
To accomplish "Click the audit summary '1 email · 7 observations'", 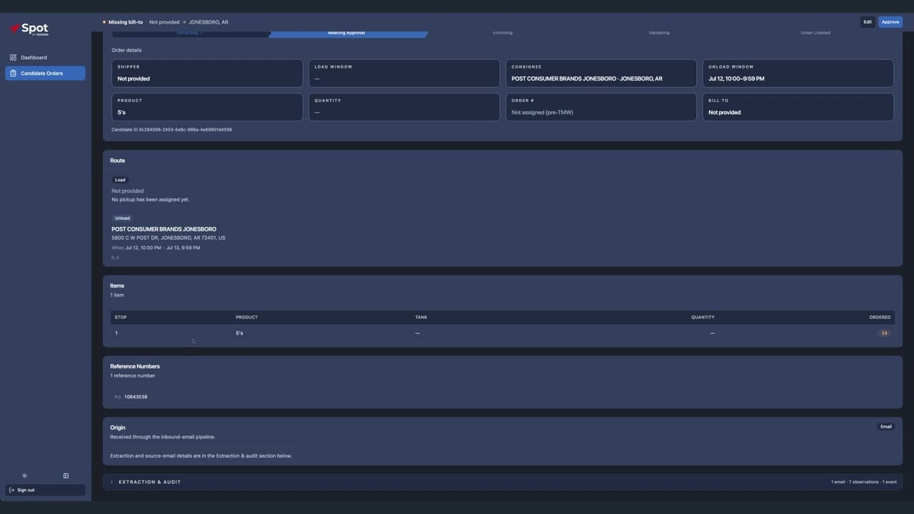I will click(864, 482).
